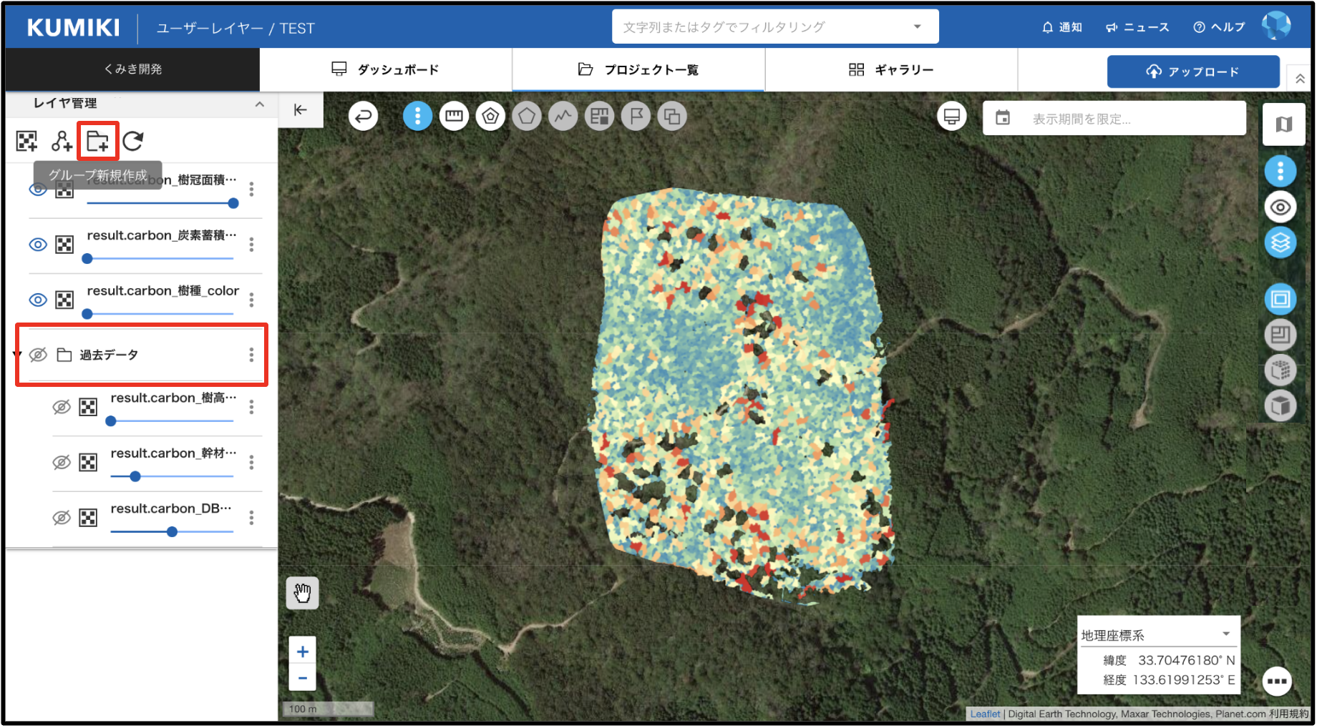
Task: Toggle visibility of result.carbon_樹種_color layer
Action: pyautogui.click(x=38, y=300)
